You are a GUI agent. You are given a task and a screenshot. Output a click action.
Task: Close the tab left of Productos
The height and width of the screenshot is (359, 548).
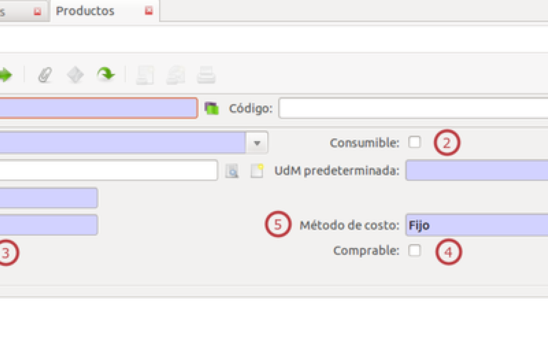(x=37, y=11)
